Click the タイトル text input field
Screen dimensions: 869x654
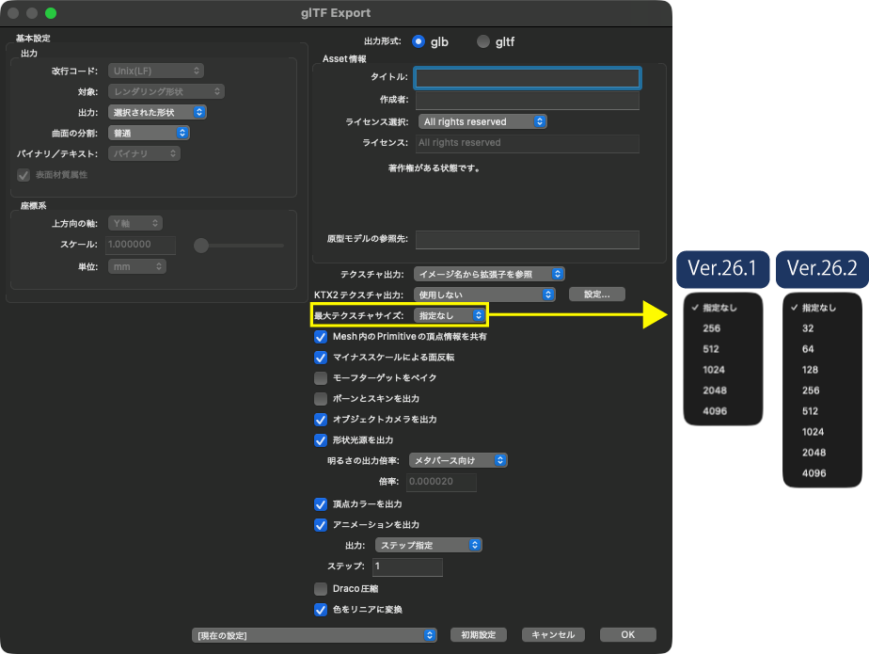528,77
